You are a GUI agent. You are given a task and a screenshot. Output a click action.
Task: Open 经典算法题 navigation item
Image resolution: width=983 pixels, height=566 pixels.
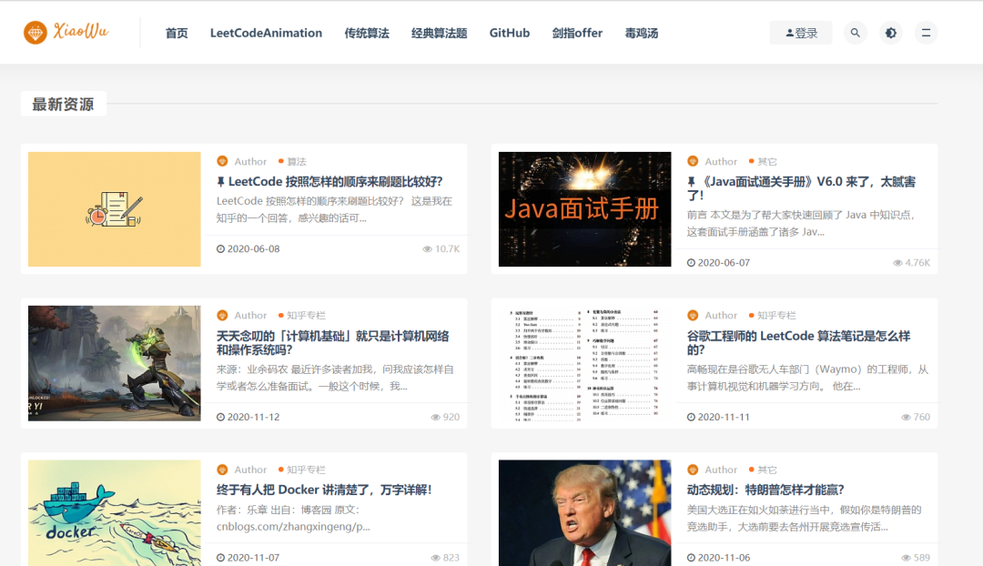[439, 33]
